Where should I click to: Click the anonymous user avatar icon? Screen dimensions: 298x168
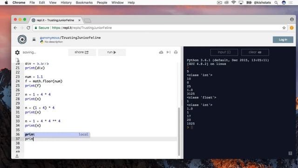[x=34, y=39]
